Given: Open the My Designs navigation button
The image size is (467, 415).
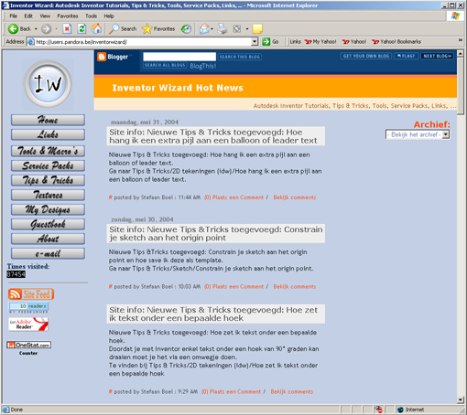Looking at the screenshot, I should pos(48,209).
